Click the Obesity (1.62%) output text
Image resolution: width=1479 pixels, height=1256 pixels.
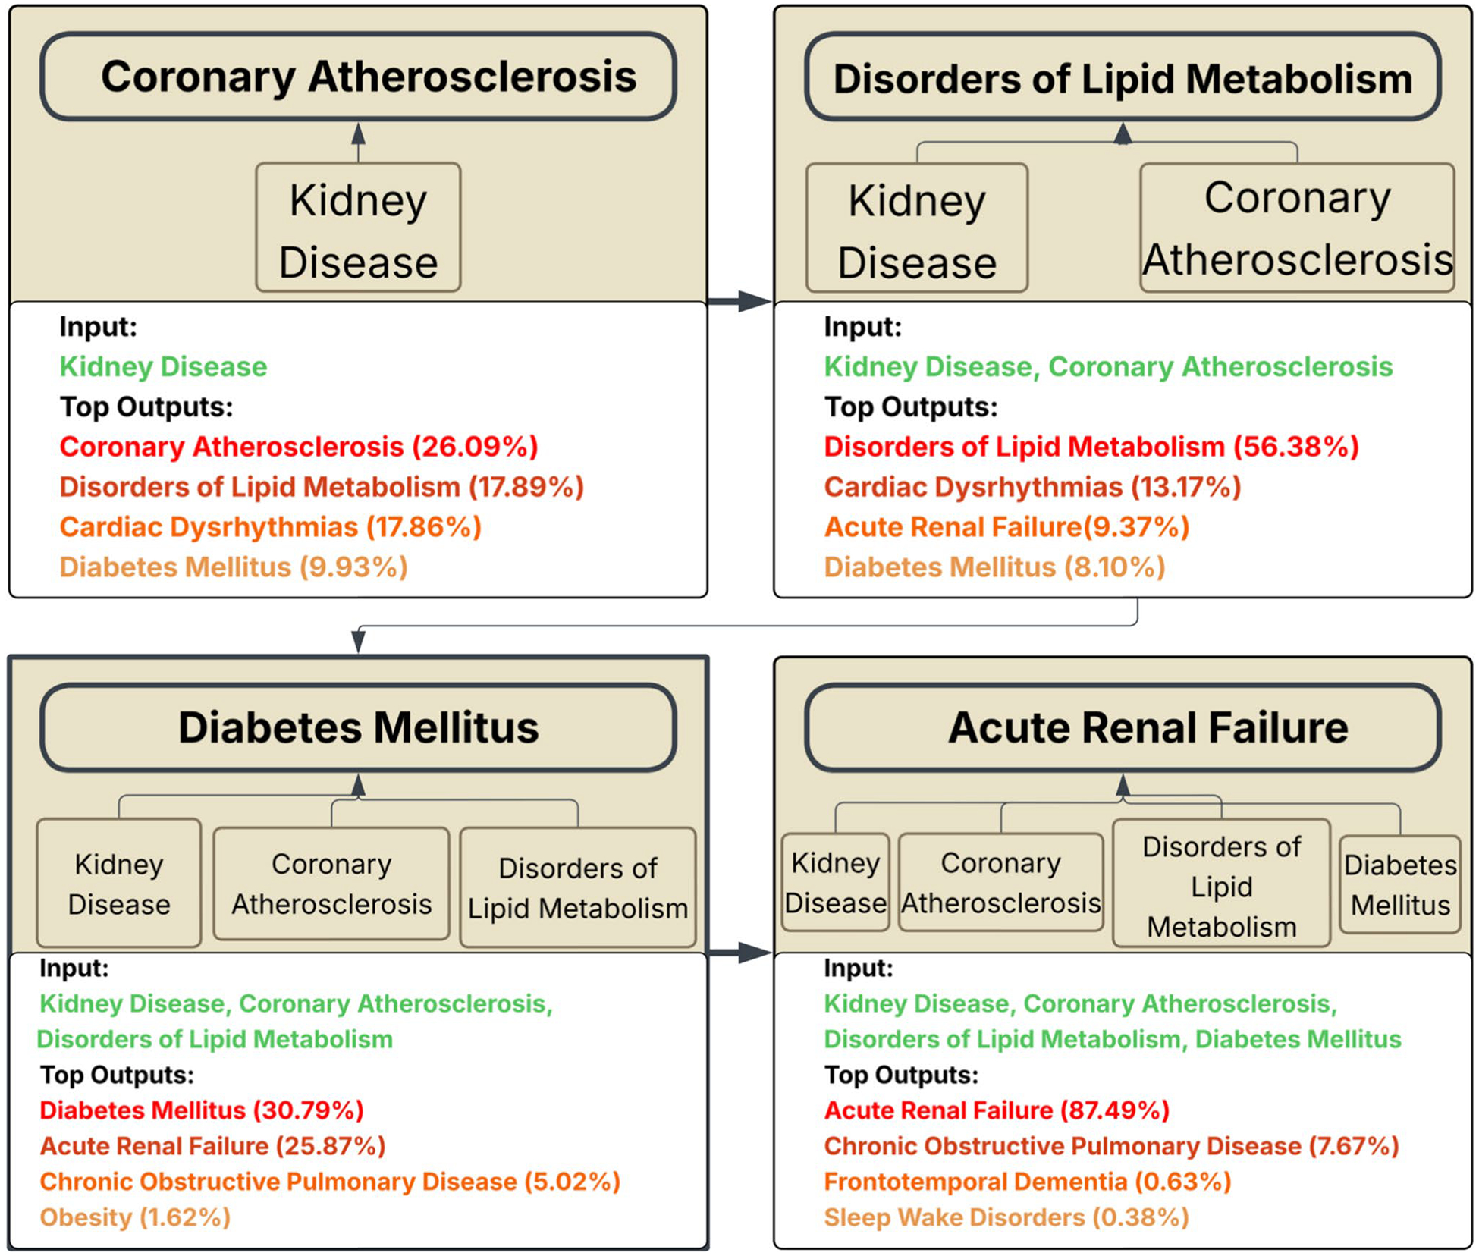tap(135, 1217)
